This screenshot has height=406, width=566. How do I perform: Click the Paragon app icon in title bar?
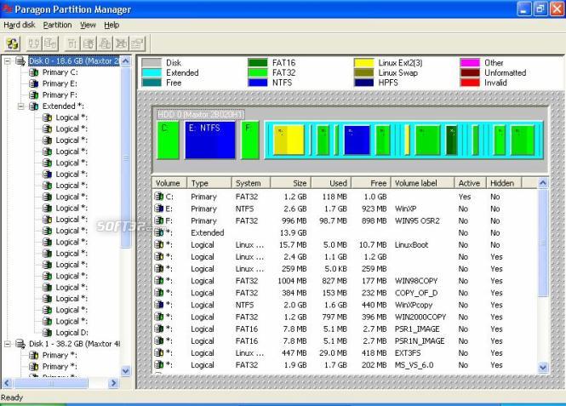7,9
